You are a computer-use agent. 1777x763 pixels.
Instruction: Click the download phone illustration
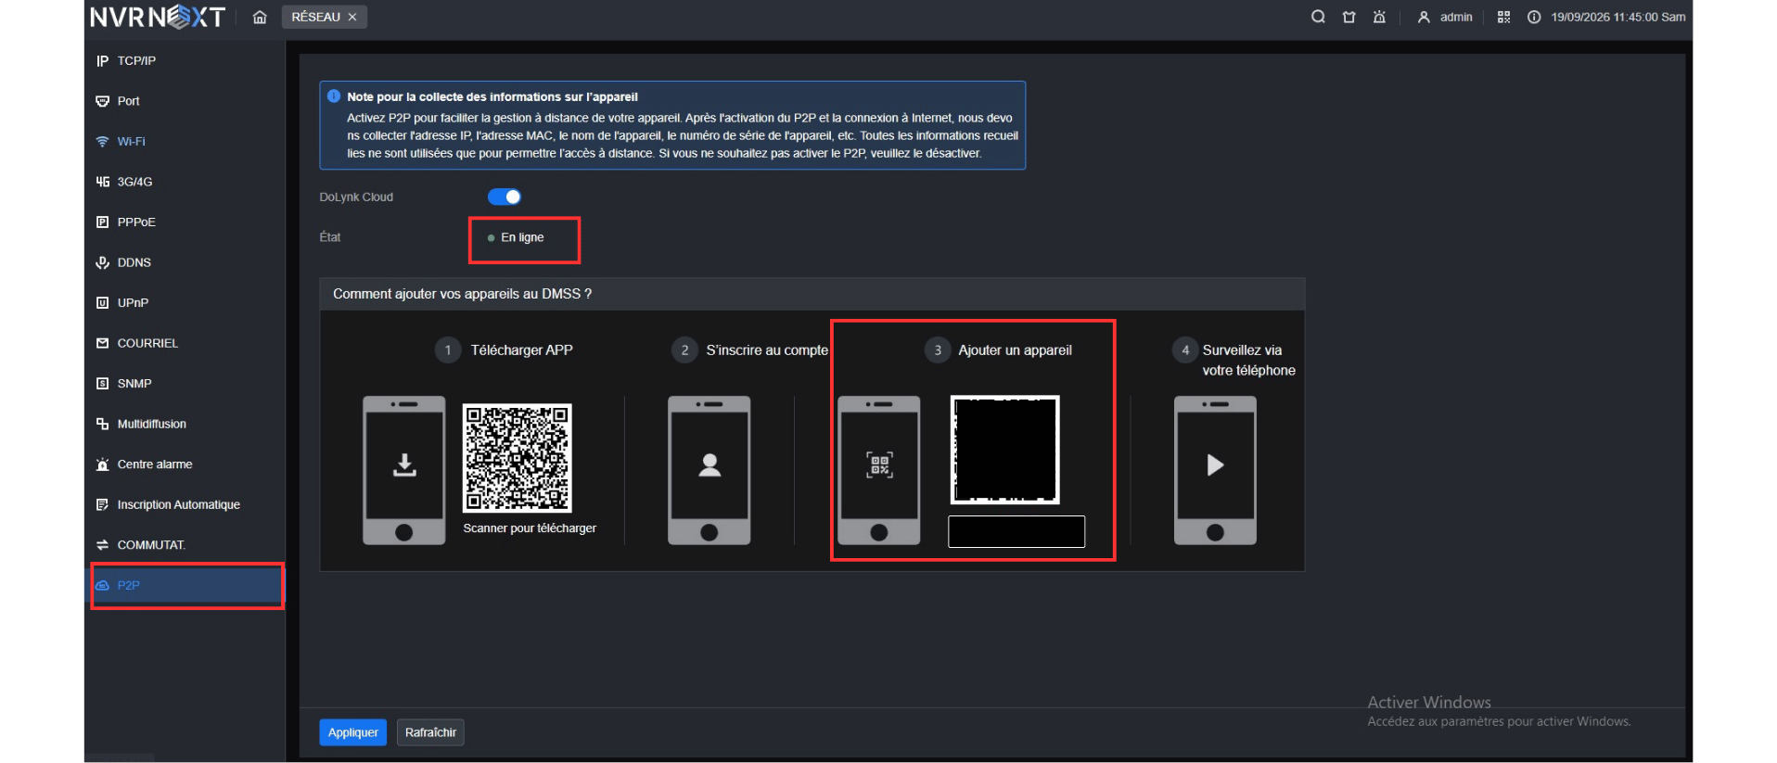pyautogui.click(x=404, y=470)
